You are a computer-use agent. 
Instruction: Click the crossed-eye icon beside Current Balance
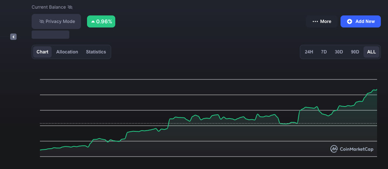[70, 7]
